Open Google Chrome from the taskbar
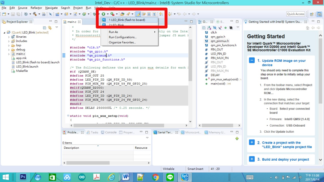This screenshot has width=324, height=182. coord(155,177)
